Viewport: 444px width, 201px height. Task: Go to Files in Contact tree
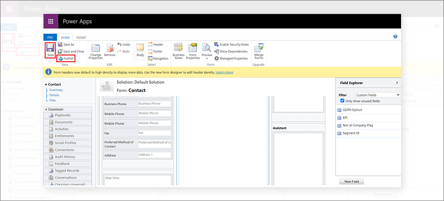pos(52,100)
